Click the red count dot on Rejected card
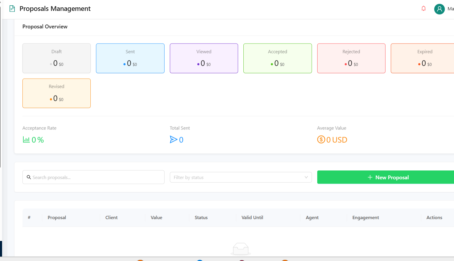 click(x=346, y=64)
